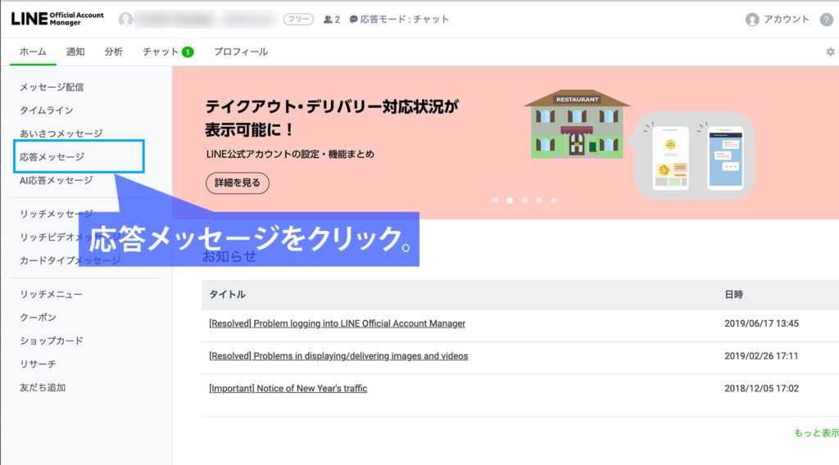The width and height of the screenshot is (839, 465).
Task: Open the プロフィール tab
Action: tap(241, 52)
